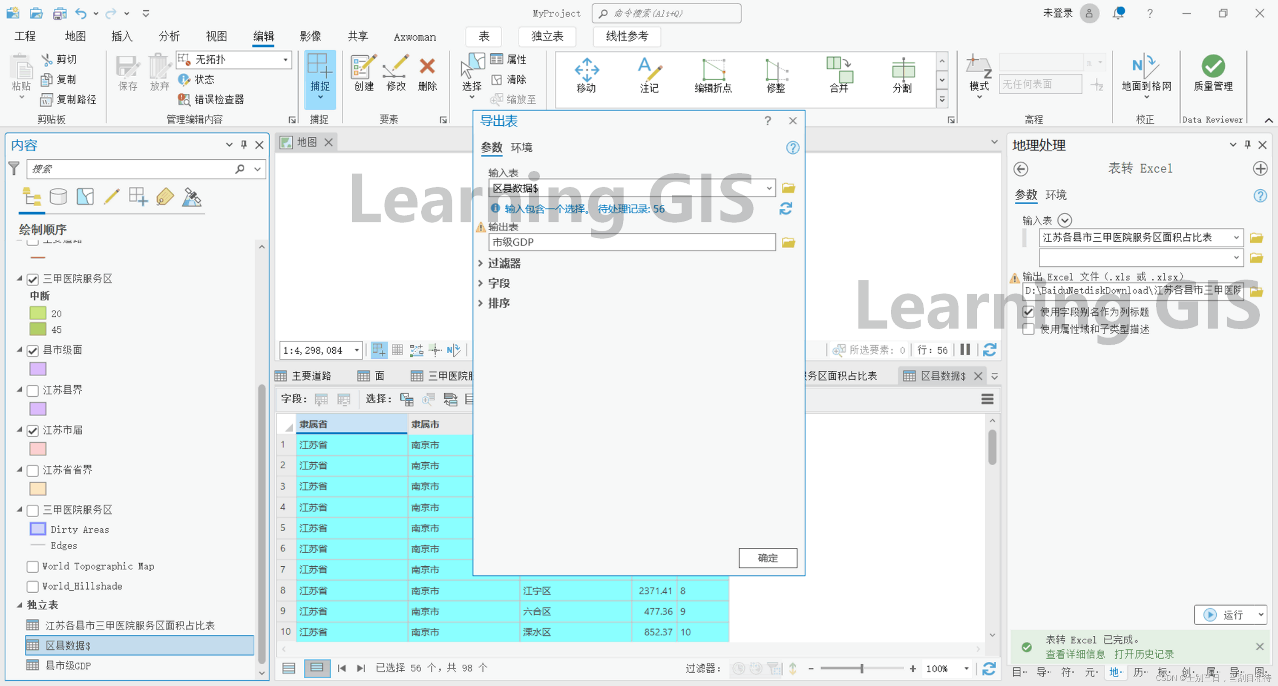The image size is (1278, 686).
Task: Open 查看详细信息 link
Action: pyautogui.click(x=1075, y=654)
